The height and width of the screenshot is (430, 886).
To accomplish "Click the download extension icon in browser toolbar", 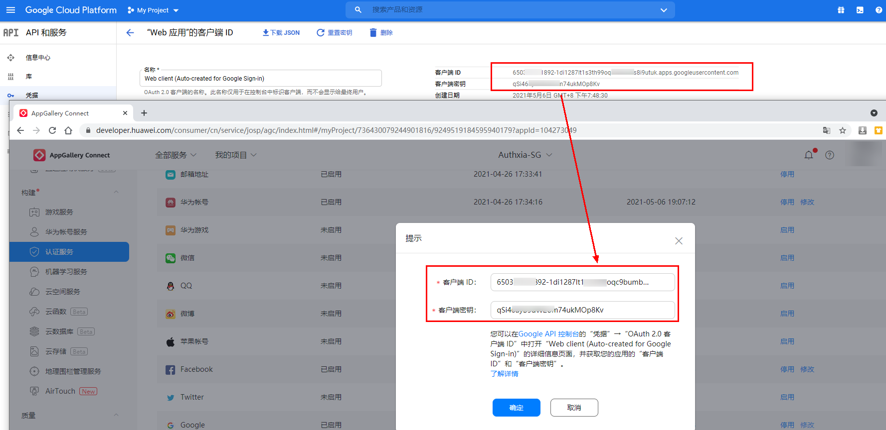I will point(863,130).
